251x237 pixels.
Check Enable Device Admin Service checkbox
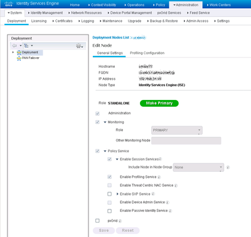109,202
